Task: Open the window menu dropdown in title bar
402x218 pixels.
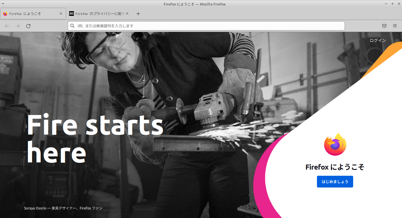Action: [x=3, y=4]
